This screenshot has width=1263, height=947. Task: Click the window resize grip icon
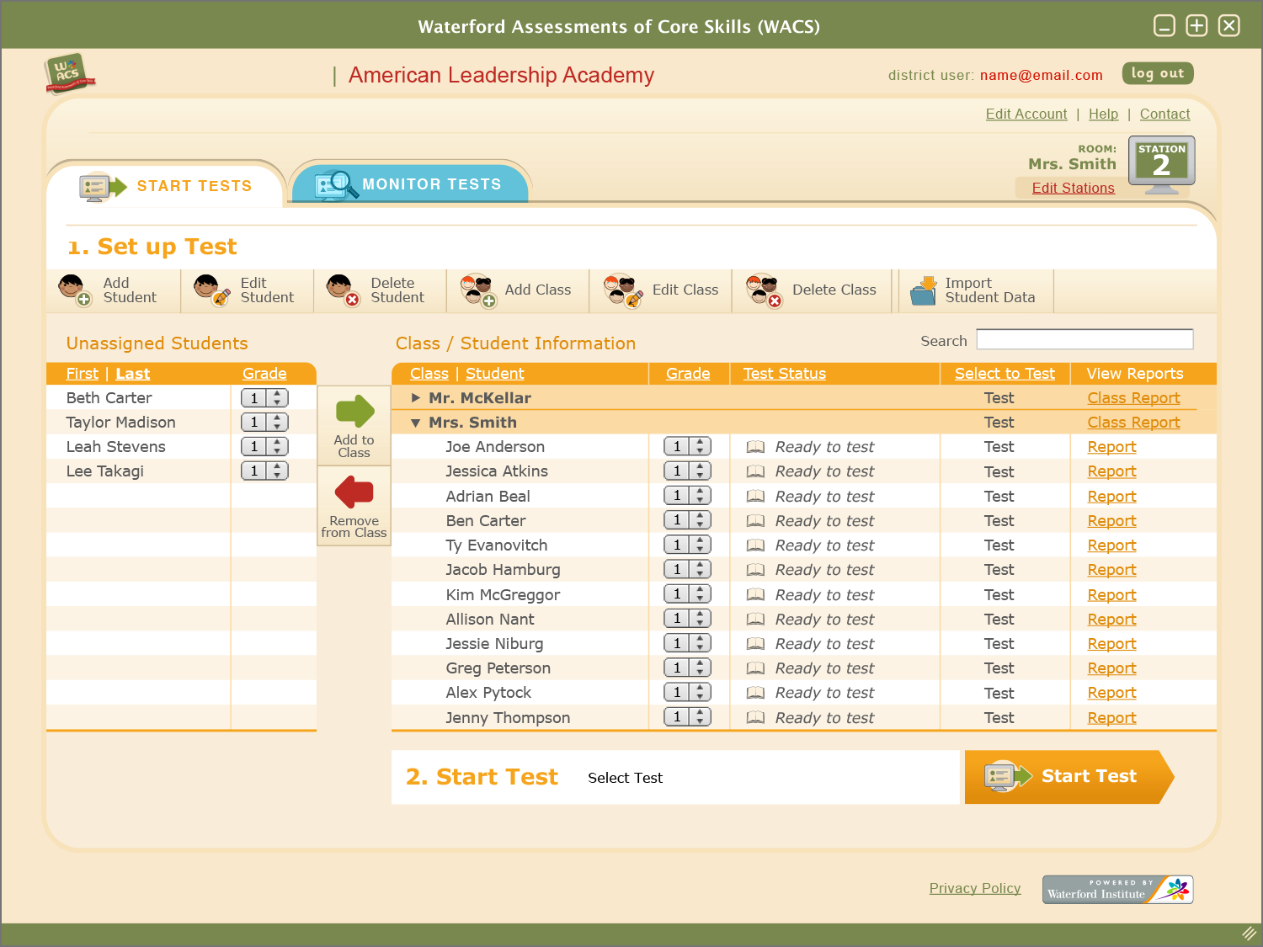(1250, 933)
